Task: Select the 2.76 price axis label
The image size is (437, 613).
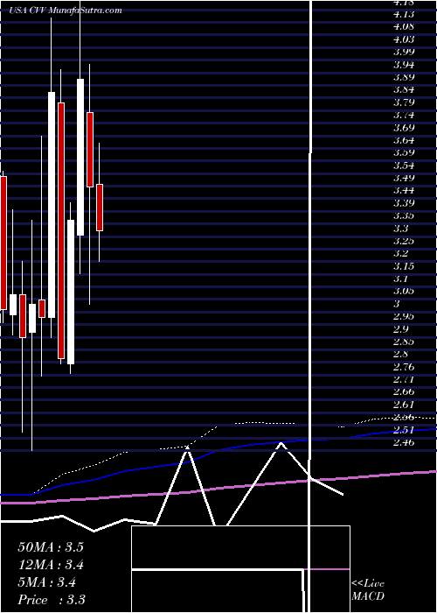Action: [404, 367]
